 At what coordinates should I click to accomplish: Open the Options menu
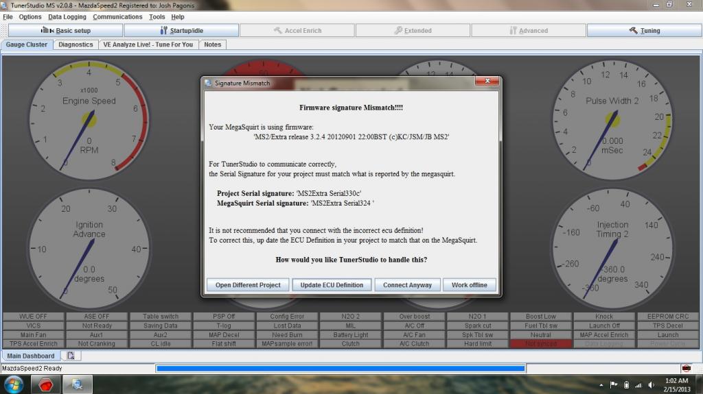click(30, 17)
